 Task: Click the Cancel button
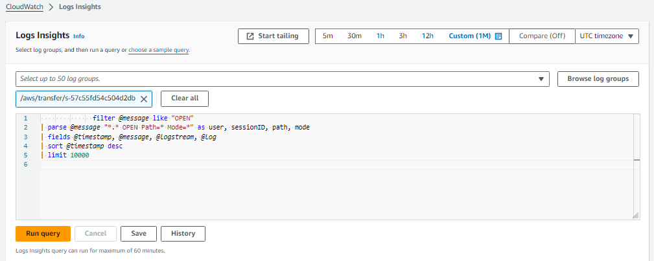click(x=95, y=234)
